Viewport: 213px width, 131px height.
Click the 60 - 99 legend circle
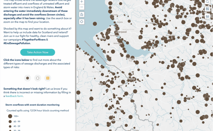coord(10,122)
